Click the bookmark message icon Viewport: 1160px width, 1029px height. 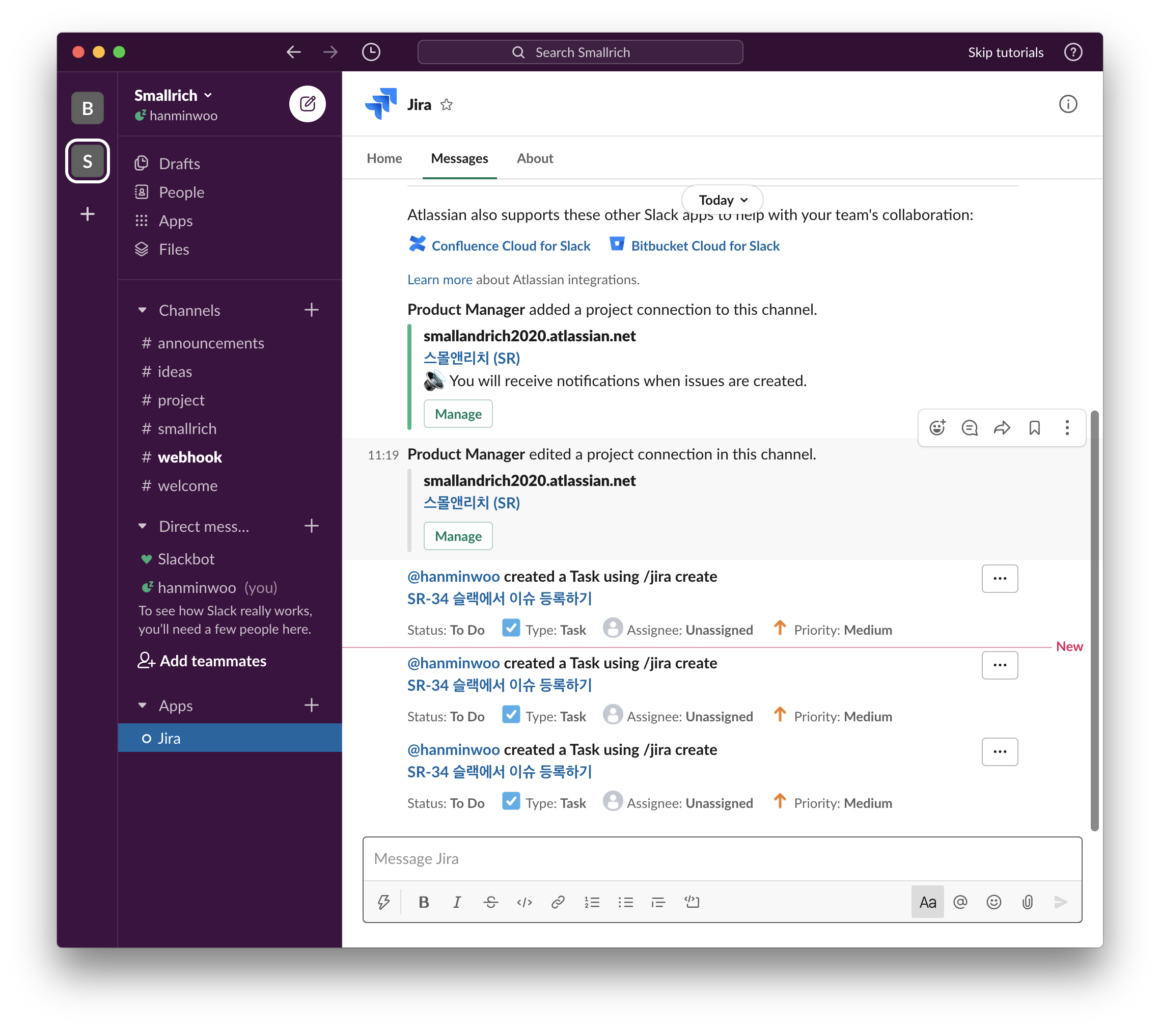pos(1034,427)
